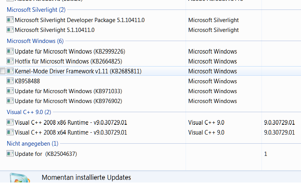Click icon next to Microsoft Silverlight 5.1.10411.0

10,30
